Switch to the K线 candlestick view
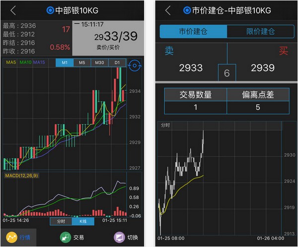 click(x=83, y=221)
